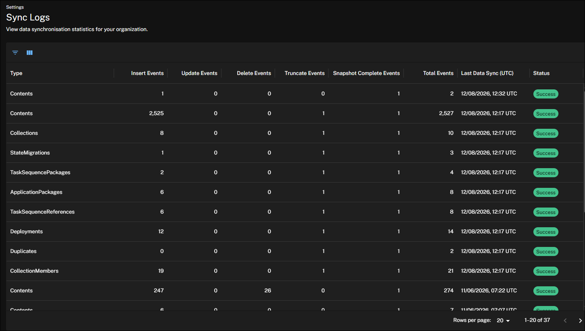Click total events 21 in CollectionMembers row
585x331 pixels.
[x=451, y=271]
